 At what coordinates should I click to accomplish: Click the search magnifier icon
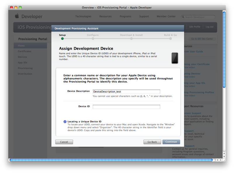click(x=183, y=17)
